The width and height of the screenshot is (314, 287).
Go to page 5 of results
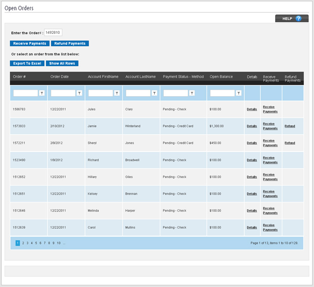(36, 243)
